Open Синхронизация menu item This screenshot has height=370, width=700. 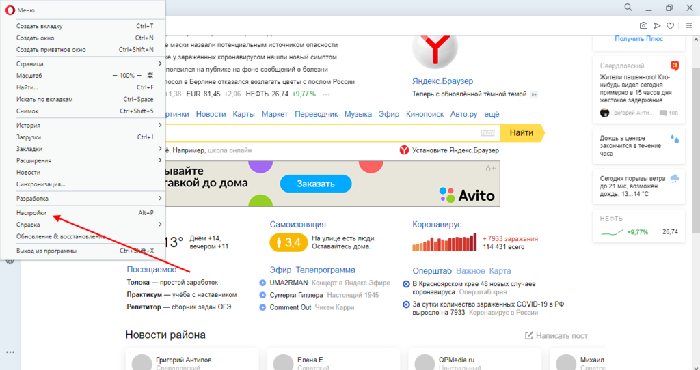coord(83,184)
